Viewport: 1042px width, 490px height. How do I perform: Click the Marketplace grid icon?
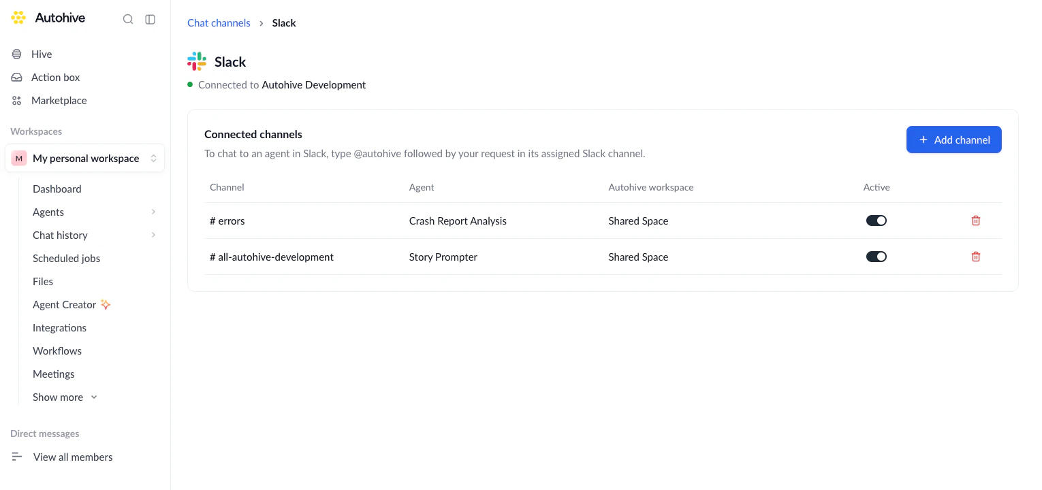tap(17, 101)
